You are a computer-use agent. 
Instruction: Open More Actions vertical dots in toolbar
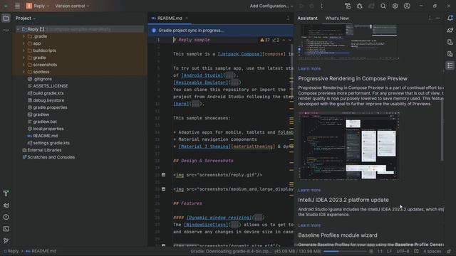pyautogui.click(x=321, y=6)
